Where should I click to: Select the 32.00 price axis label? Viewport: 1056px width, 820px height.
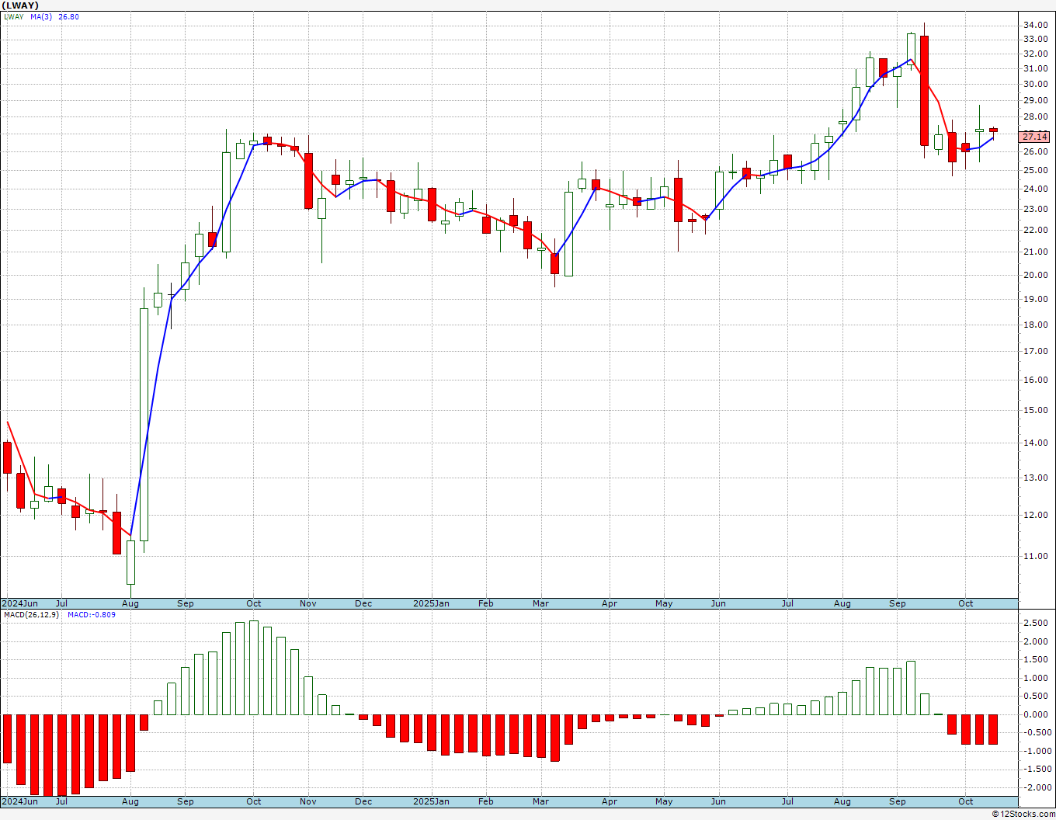click(1034, 54)
